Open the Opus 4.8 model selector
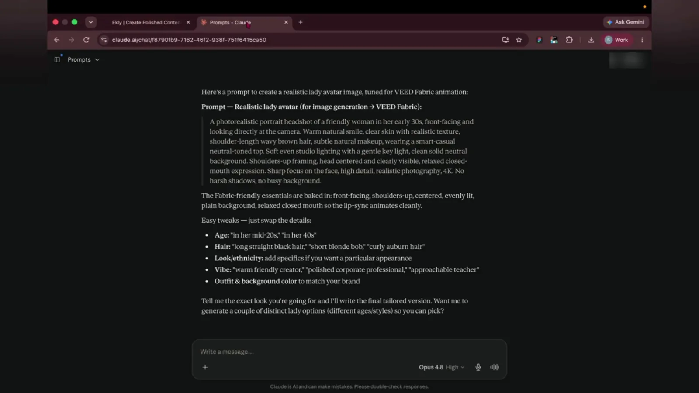The image size is (699, 393). click(441, 367)
